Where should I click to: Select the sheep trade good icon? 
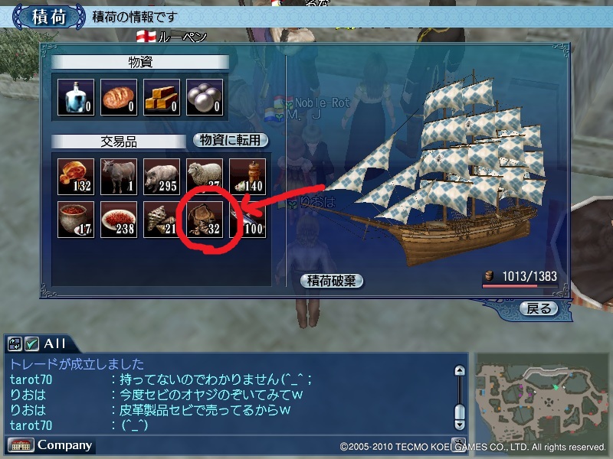pyautogui.click(x=205, y=177)
